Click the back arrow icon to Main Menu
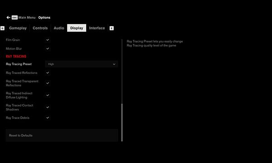 coord(8,18)
